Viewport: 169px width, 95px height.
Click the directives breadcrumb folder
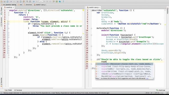(x=28, y=5)
